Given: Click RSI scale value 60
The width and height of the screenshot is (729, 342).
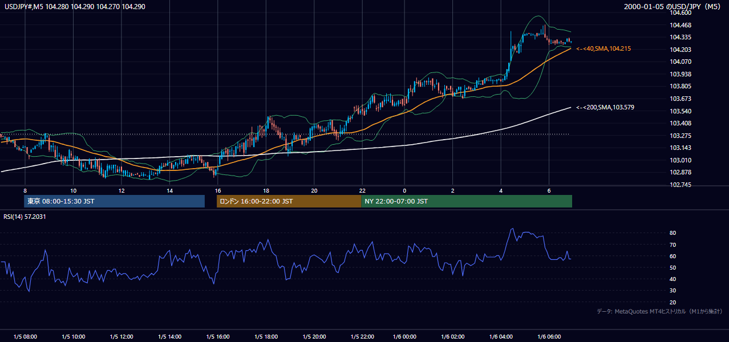Looking at the screenshot, I should [673, 256].
